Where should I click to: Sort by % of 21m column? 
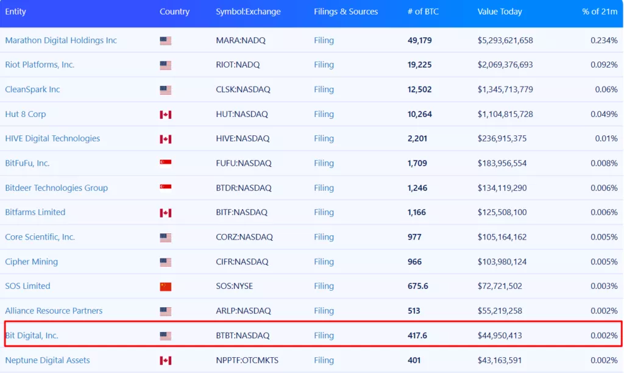coord(600,12)
